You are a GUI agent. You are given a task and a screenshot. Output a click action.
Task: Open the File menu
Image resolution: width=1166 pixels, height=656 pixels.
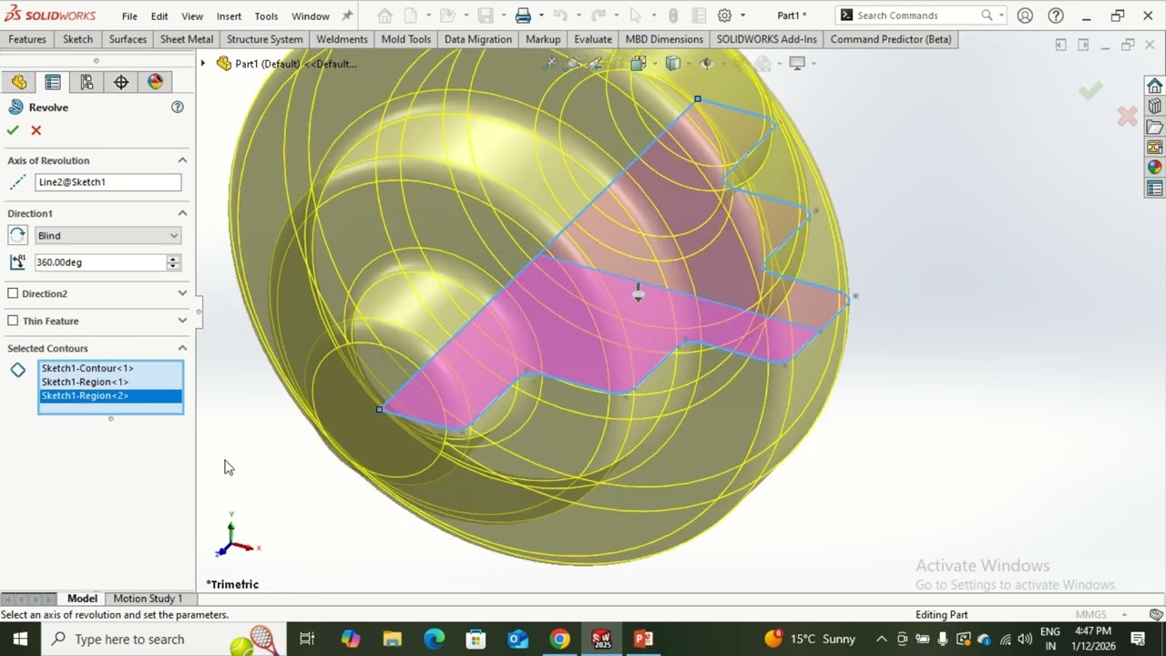click(x=129, y=15)
